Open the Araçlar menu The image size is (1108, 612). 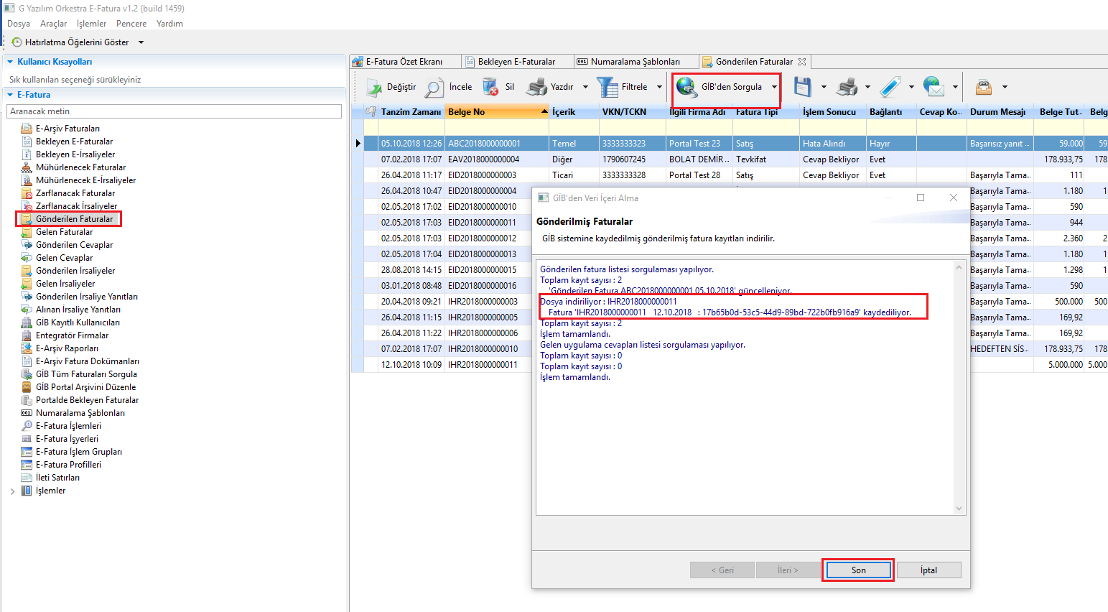53,24
